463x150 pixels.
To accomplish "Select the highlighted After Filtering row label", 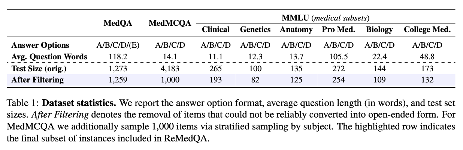I will (37, 80).
